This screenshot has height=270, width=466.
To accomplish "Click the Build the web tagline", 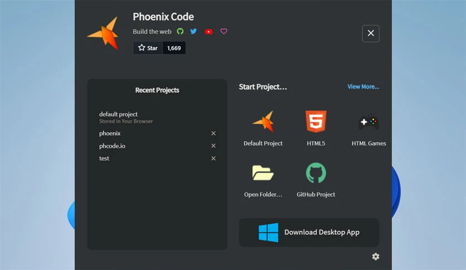I will point(152,32).
